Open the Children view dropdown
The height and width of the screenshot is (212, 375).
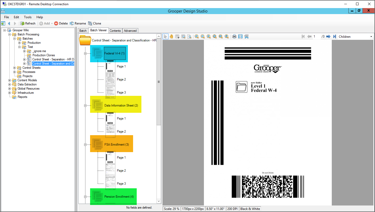tap(371, 37)
